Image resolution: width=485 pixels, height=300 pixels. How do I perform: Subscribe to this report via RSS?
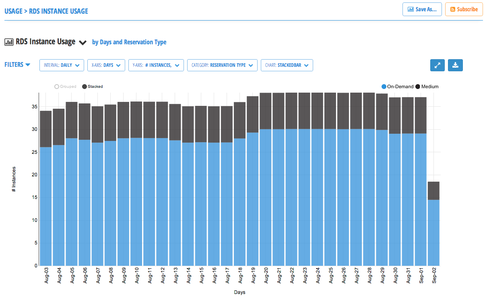tap(464, 9)
